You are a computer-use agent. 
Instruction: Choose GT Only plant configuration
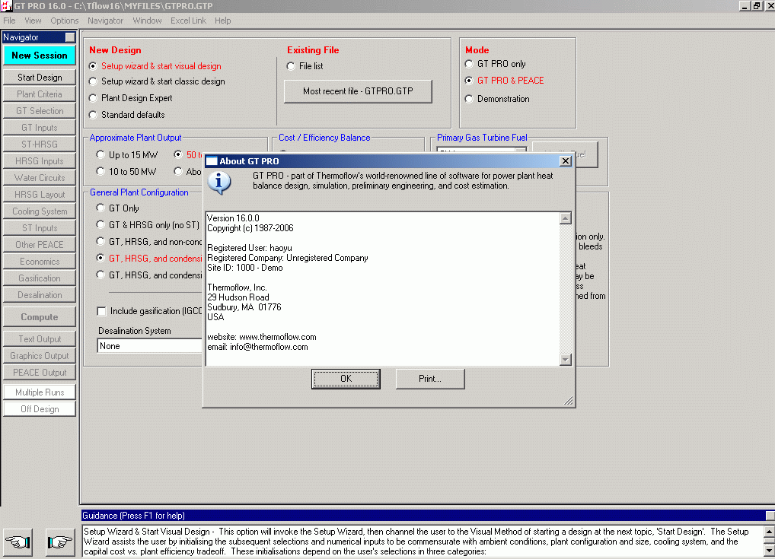100,208
